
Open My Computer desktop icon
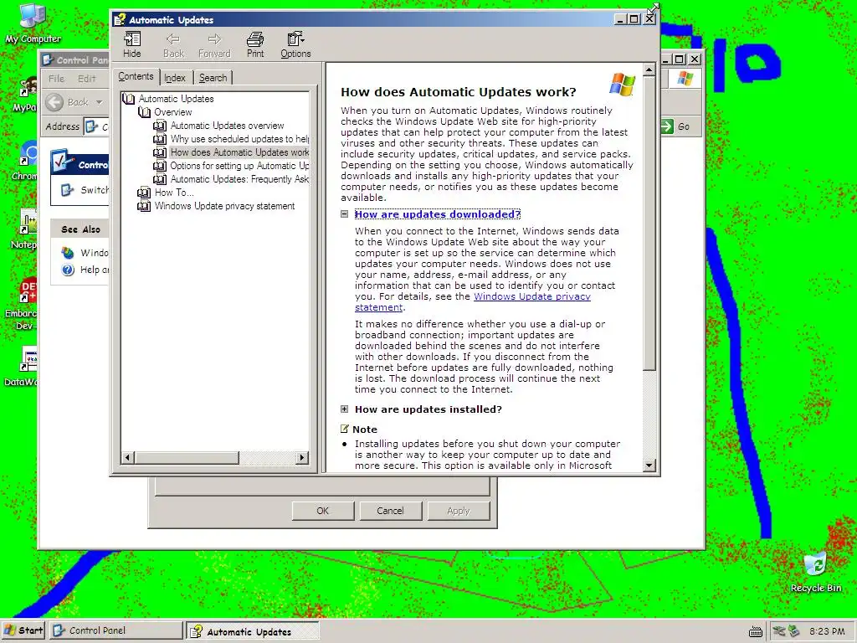33,23
